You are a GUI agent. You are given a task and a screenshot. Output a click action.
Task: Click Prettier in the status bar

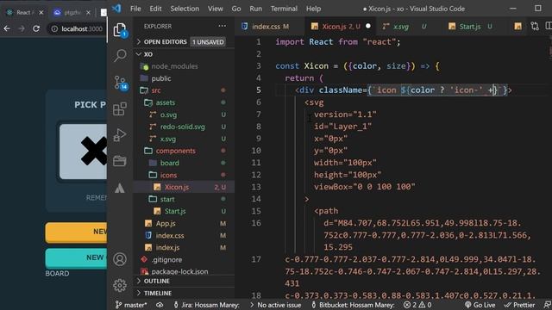tap(519, 305)
